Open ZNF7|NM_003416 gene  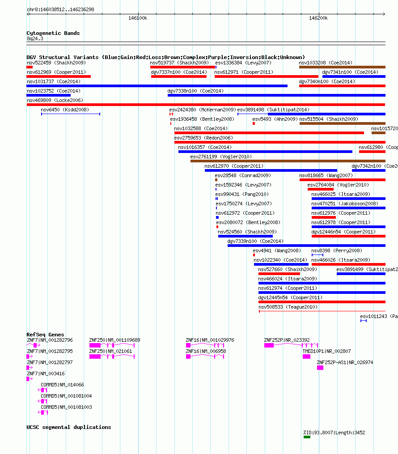click(46, 374)
